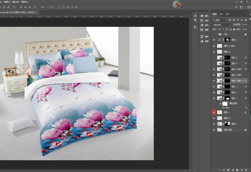Create a new layer group
This screenshot has height=172, width=251.
237,170
